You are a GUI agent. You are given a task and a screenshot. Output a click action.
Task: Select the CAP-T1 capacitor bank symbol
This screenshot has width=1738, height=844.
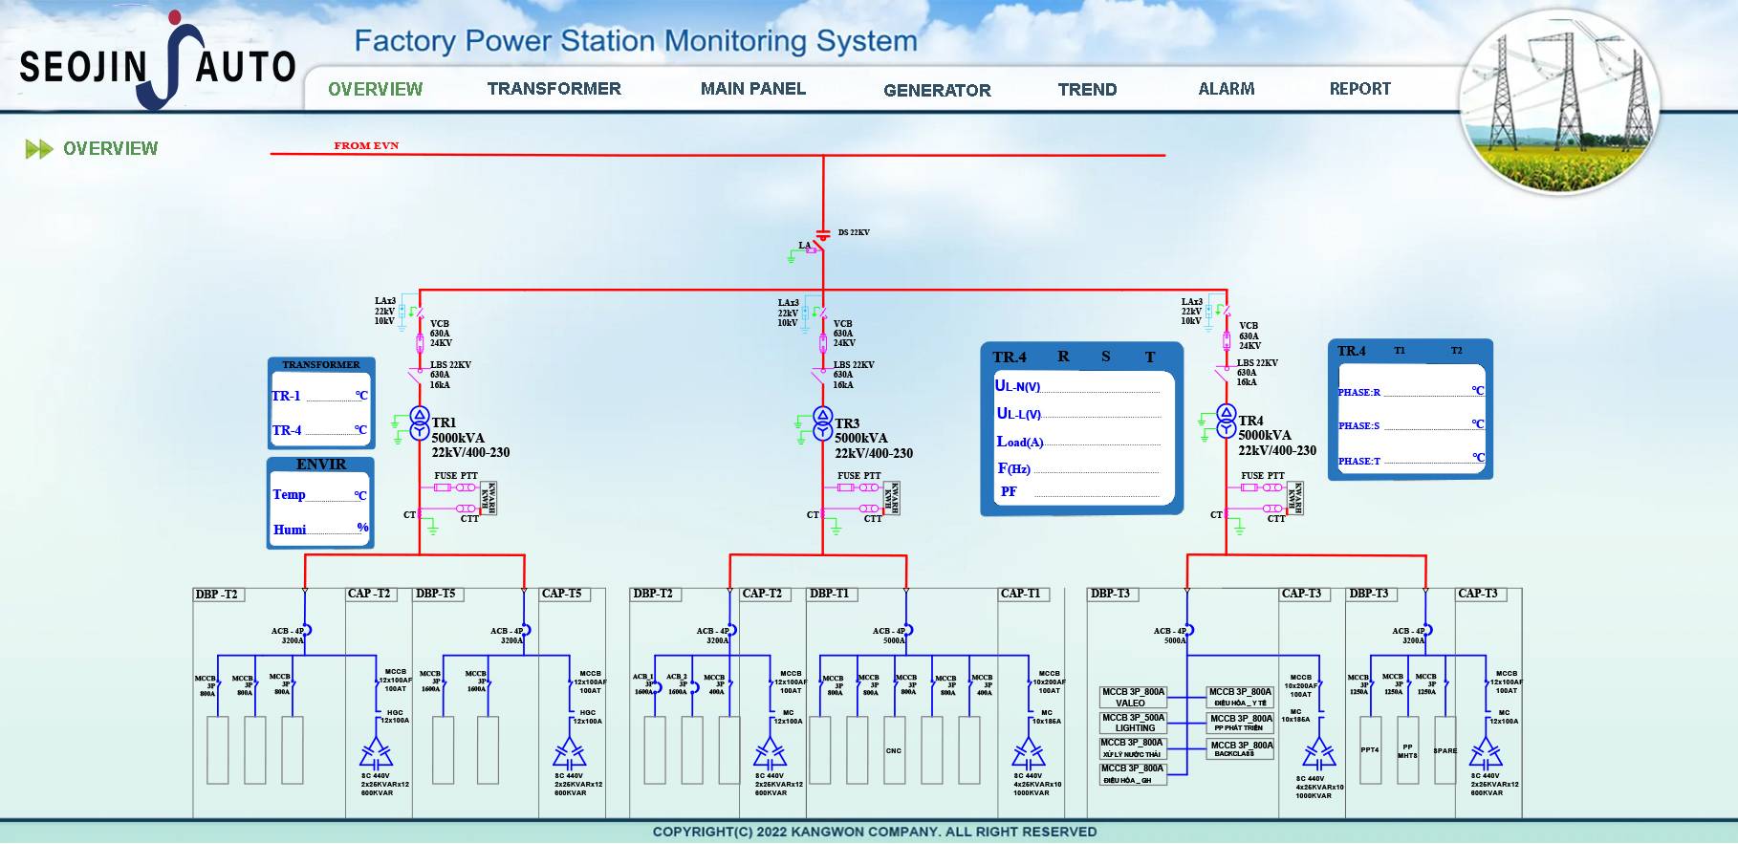(1030, 754)
